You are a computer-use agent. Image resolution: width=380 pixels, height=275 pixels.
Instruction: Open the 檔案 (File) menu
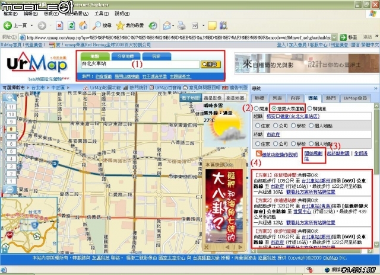pos(11,14)
